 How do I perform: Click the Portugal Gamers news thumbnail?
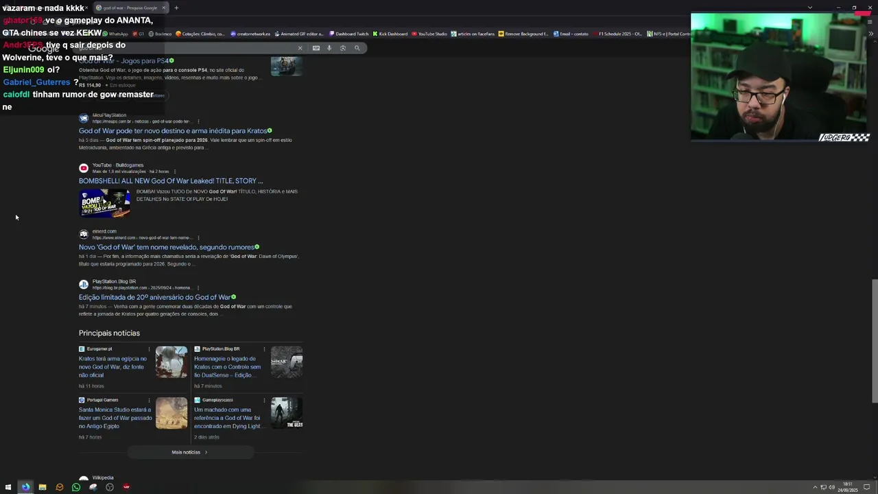(171, 413)
